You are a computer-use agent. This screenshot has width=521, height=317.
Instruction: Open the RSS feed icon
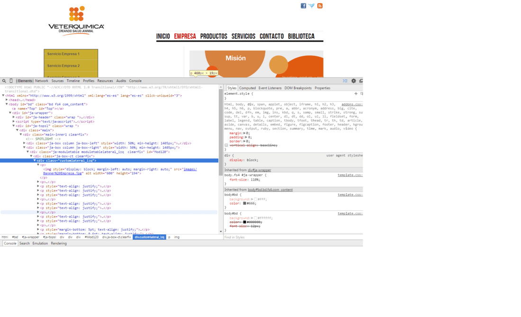(x=320, y=6)
